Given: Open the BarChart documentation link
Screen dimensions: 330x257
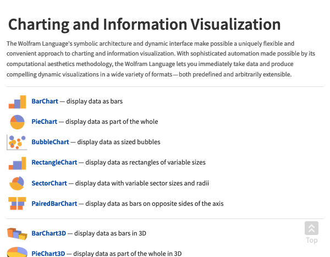Looking at the screenshot, I should [x=45, y=101].
